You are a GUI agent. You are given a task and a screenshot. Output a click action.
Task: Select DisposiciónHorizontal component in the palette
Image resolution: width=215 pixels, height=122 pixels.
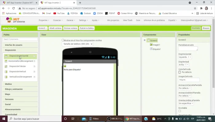click(19, 56)
